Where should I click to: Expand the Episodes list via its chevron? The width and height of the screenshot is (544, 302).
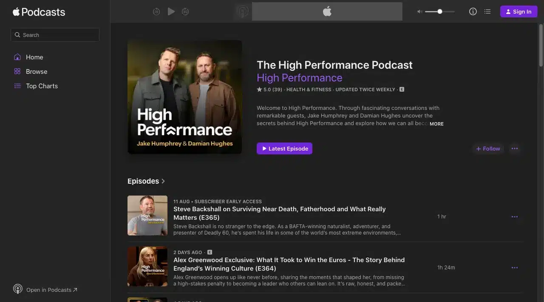coord(163,181)
